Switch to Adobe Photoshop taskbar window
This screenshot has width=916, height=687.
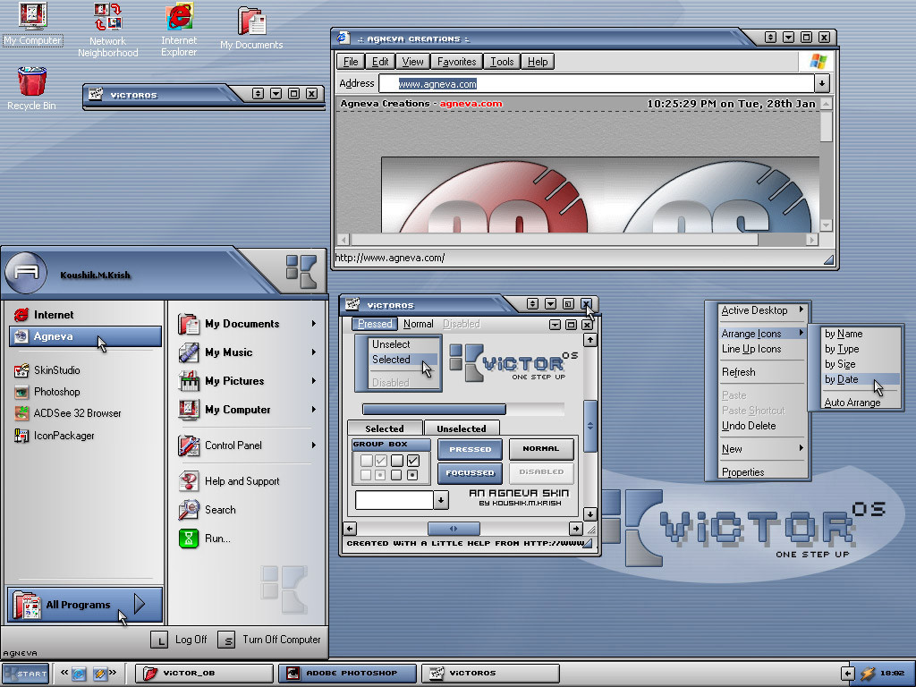(348, 673)
